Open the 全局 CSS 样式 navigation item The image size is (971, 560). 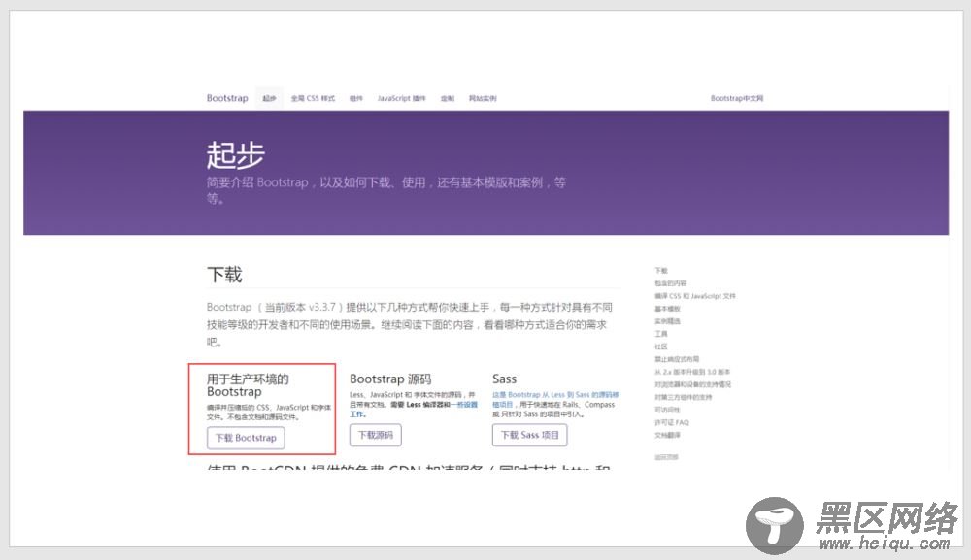coord(313,98)
